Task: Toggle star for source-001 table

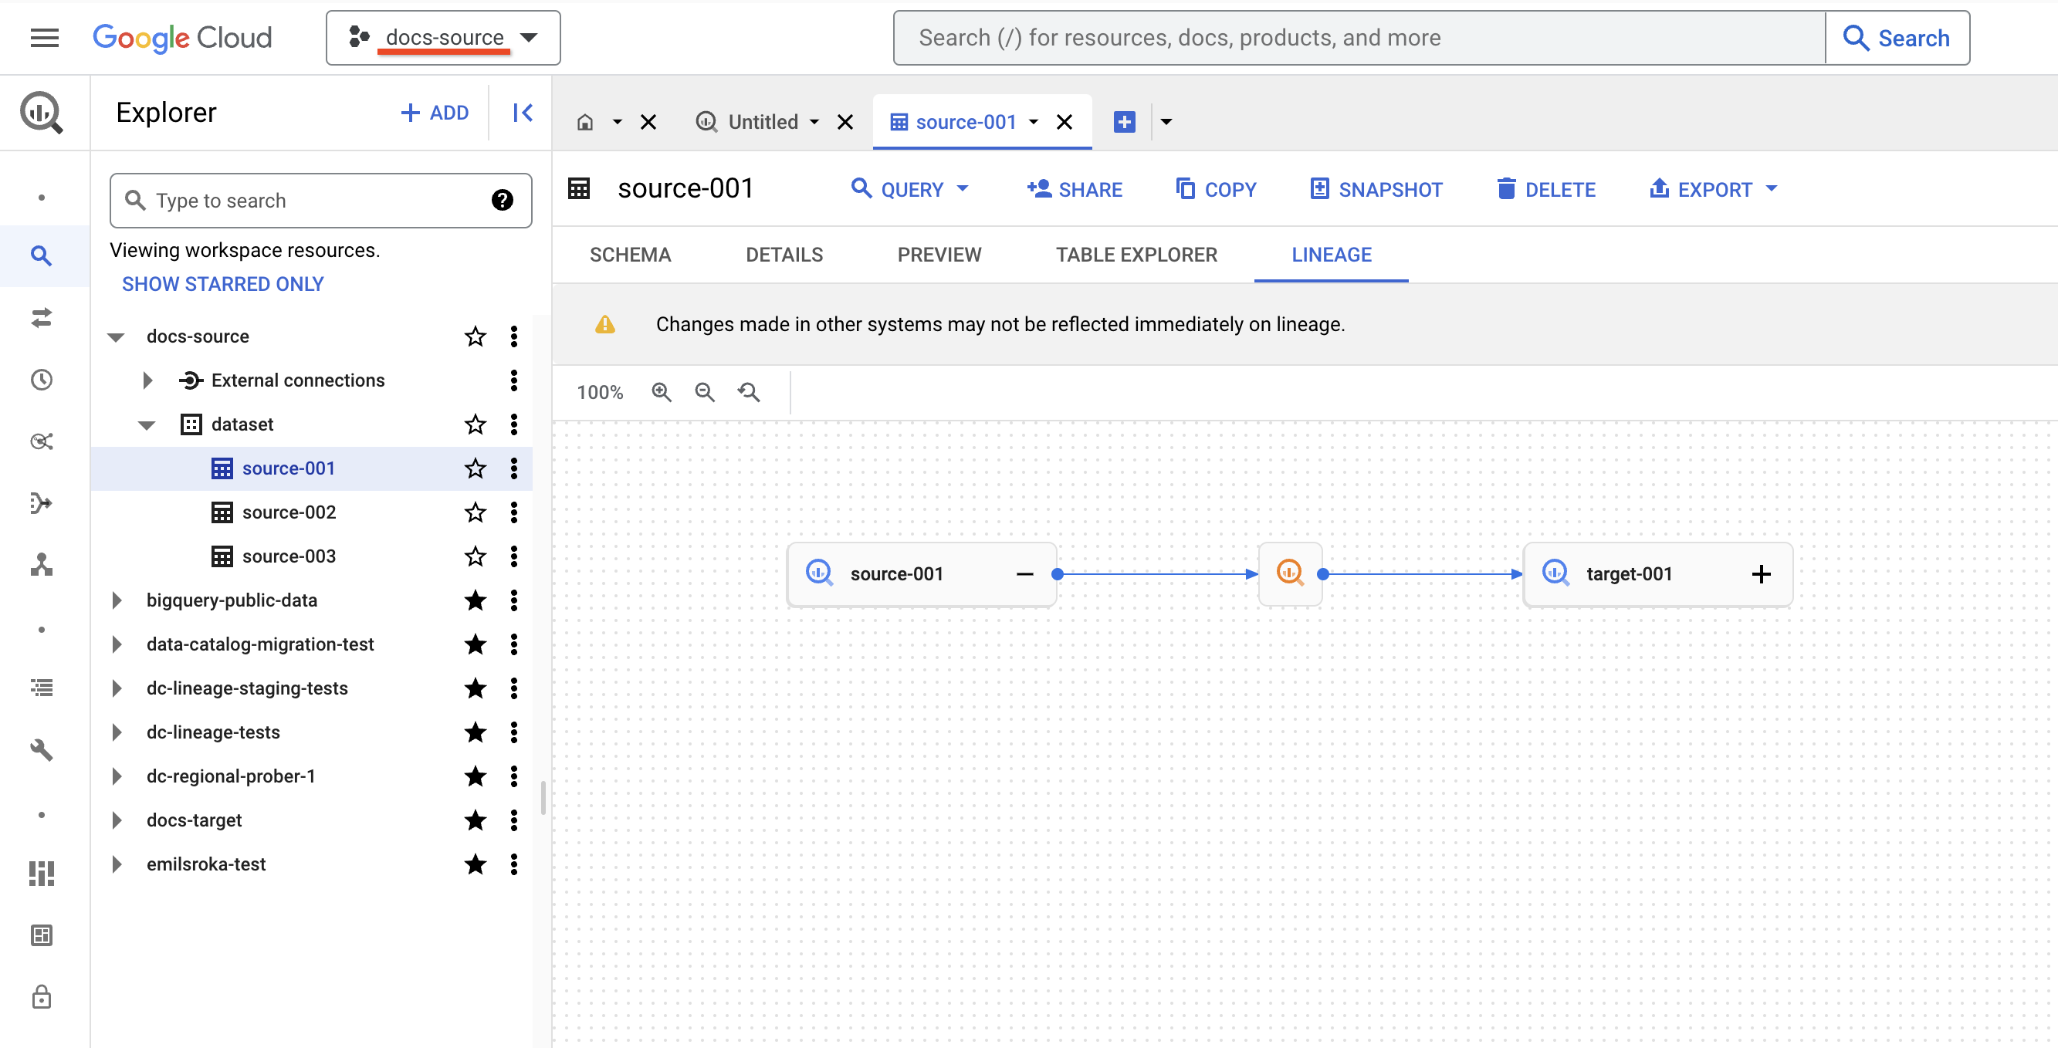Action: pos(475,468)
